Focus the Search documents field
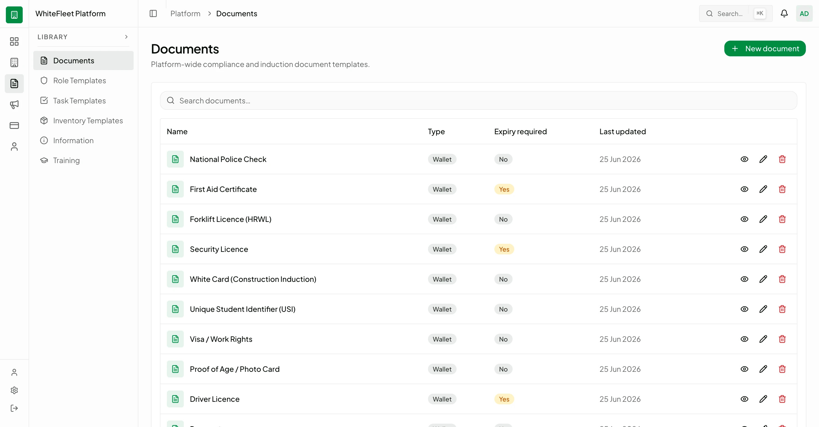The width and height of the screenshot is (819, 427). point(478,101)
